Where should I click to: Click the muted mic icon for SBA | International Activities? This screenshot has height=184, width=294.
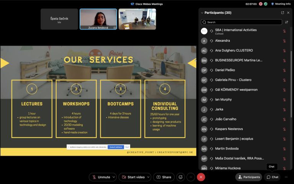pyautogui.click(x=284, y=31)
